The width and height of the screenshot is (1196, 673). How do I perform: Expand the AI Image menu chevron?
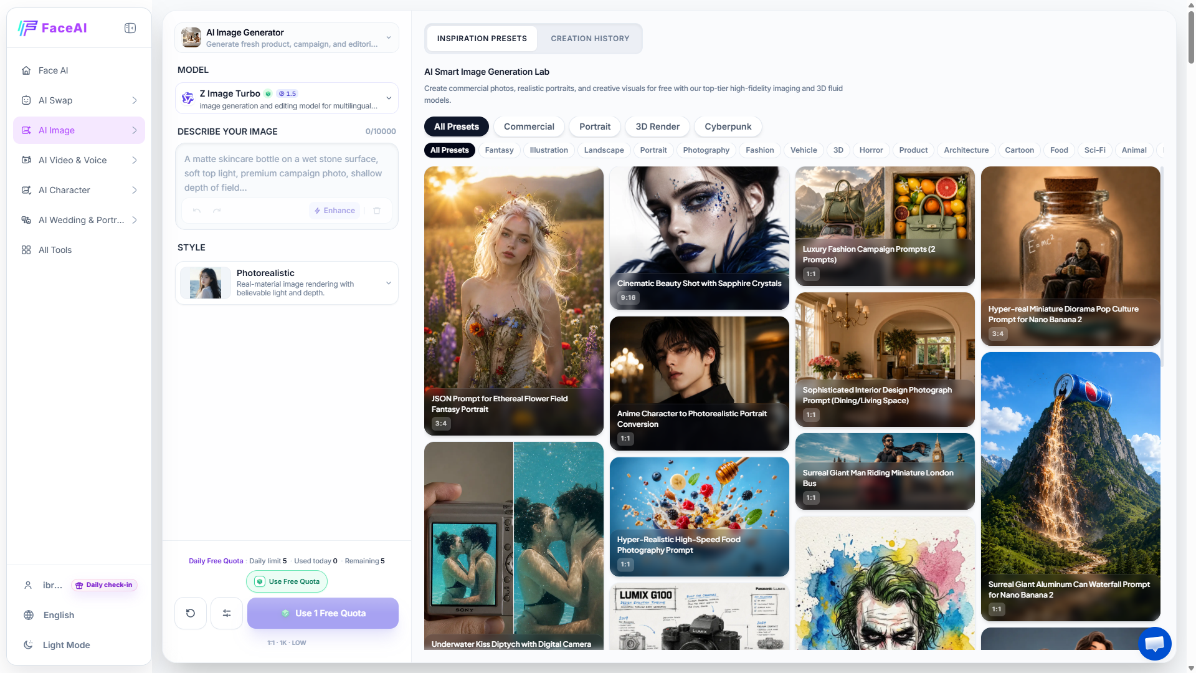coord(135,130)
